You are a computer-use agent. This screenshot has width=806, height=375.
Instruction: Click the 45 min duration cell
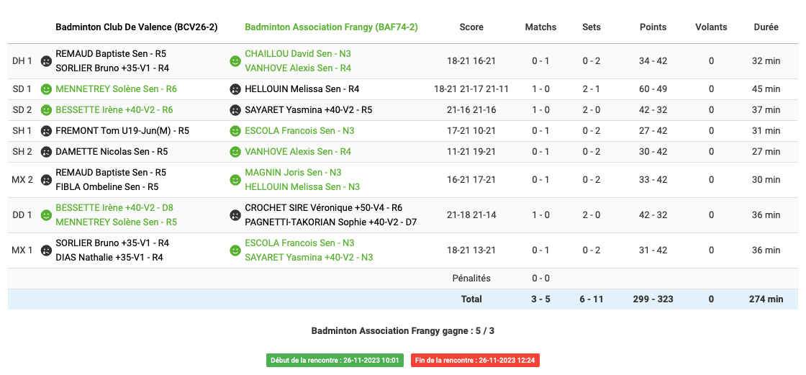point(766,89)
